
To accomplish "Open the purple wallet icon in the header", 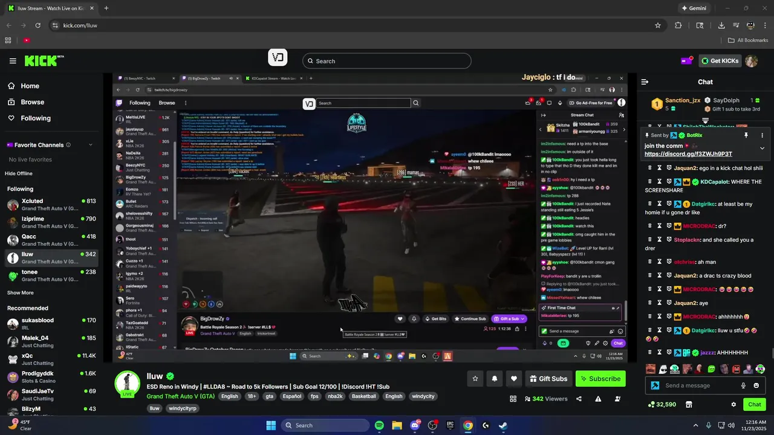I will [686, 60].
